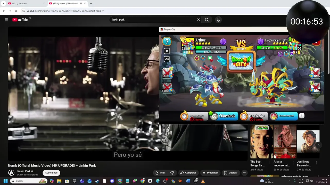
Task: Show hidden system tray icons
Action: click(289, 181)
